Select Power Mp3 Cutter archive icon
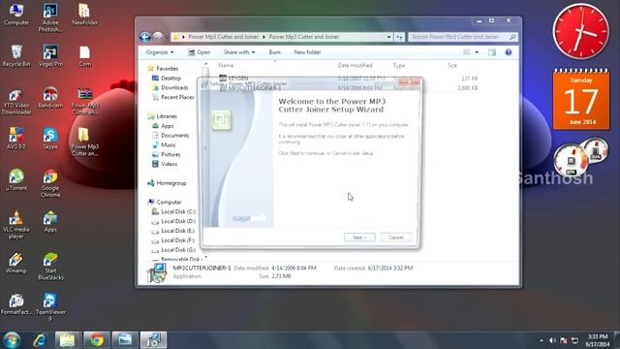 click(84, 102)
